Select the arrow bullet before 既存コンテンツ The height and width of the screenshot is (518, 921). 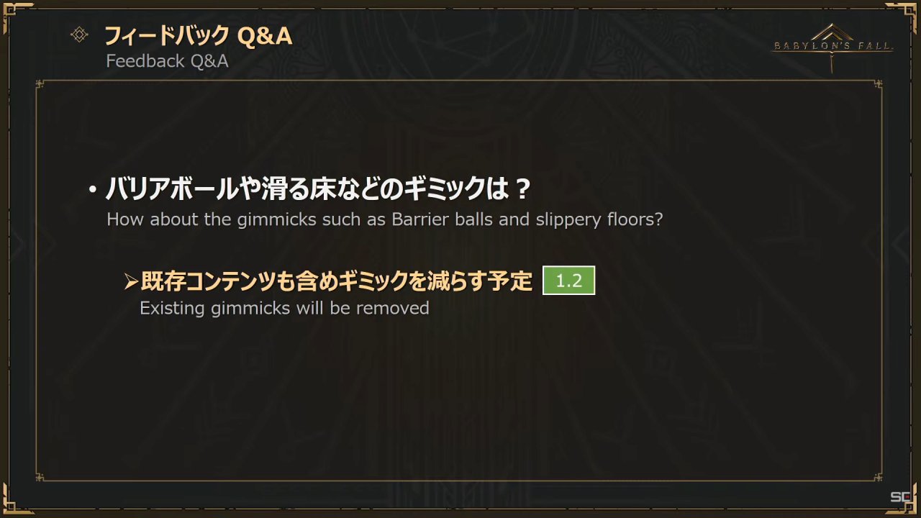click(130, 282)
